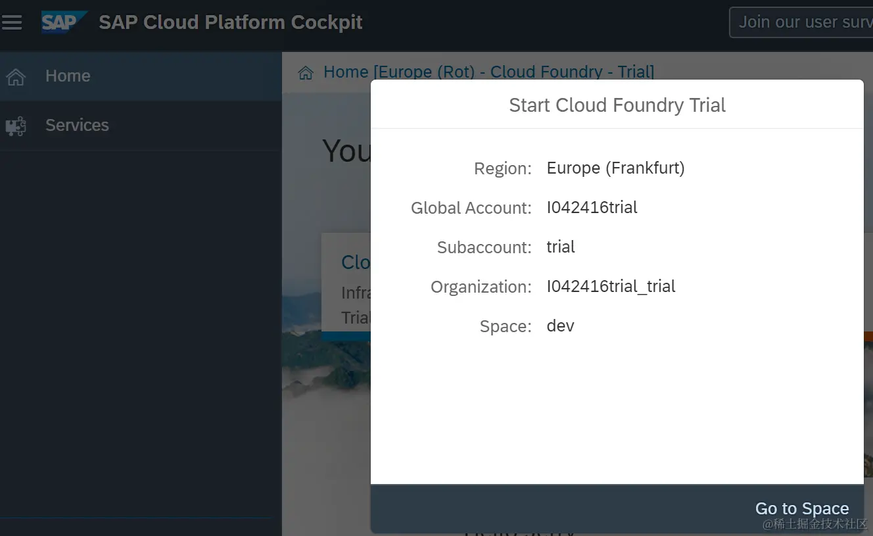Image resolution: width=873 pixels, height=536 pixels.
Task: Click the SAP logo in header
Action: pyautogui.click(x=62, y=22)
